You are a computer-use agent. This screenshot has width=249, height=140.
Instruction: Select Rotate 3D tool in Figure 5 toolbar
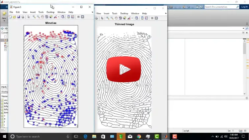(46, 17)
